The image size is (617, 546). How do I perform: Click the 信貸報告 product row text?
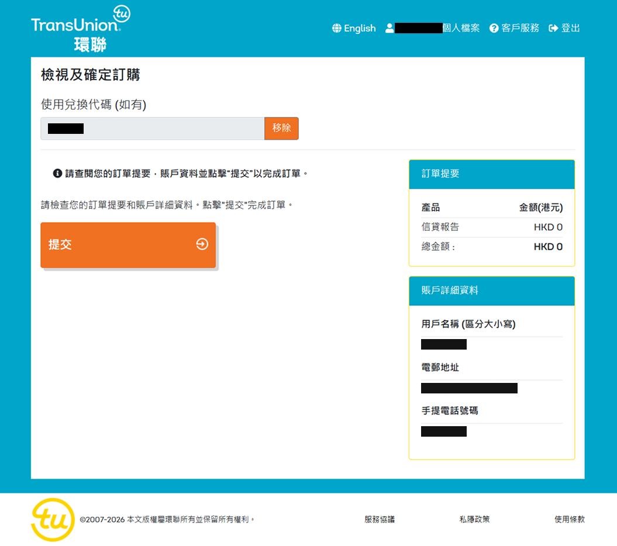[440, 227]
